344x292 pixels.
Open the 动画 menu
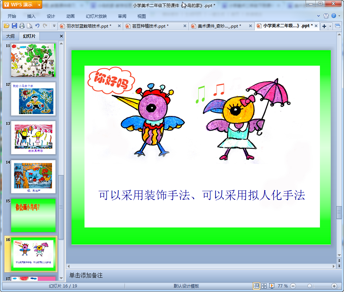click(x=70, y=16)
